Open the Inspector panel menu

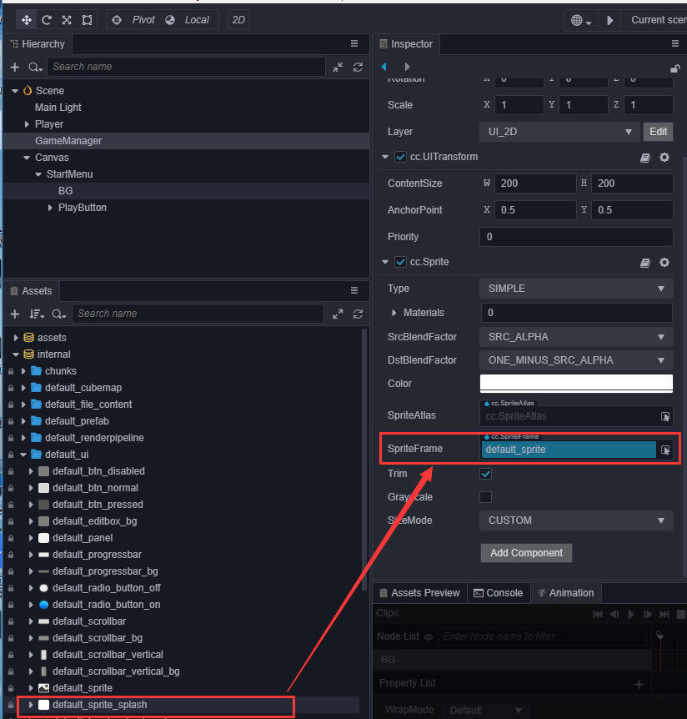pos(675,43)
